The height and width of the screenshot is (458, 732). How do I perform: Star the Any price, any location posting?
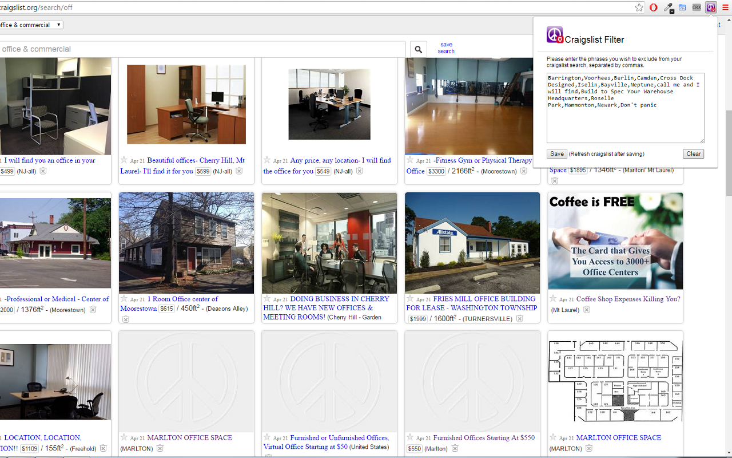point(267,160)
